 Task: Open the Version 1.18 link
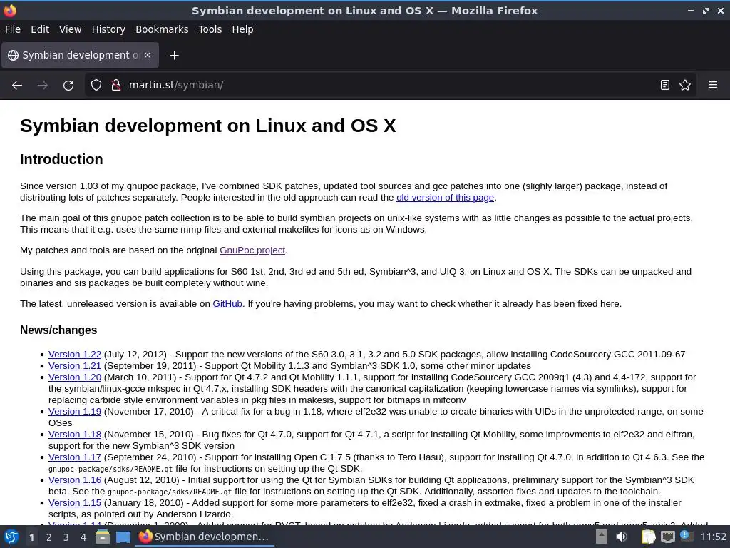[74, 435]
